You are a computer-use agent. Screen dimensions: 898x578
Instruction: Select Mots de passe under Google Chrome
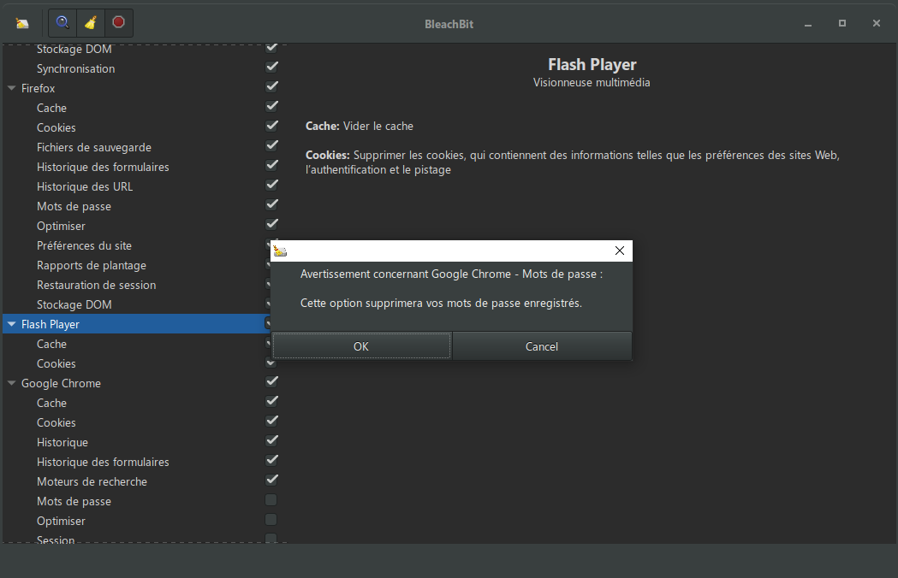[74, 501]
